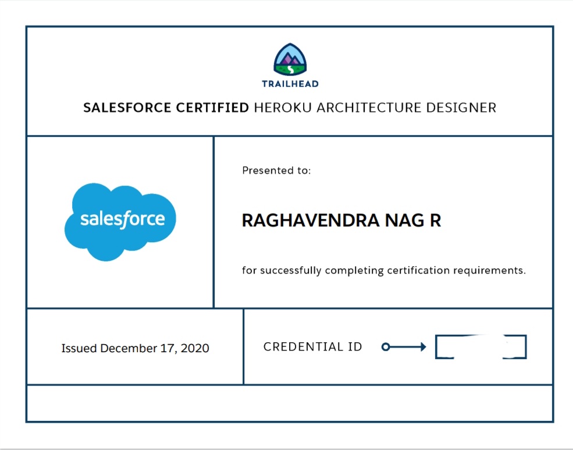Image resolution: width=573 pixels, height=450 pixels.
Task: Click the 'Presented to:' label
Action: (276, 171)
